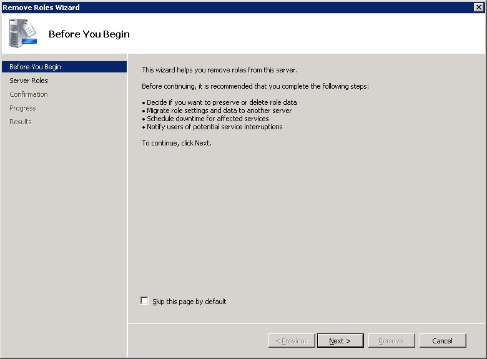
Task: Close the Remove Roles Wizard window
Action: point(479,7)
